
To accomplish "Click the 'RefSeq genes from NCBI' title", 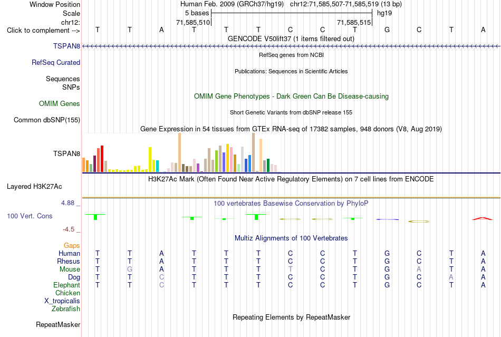I will [x=291, y=55].
